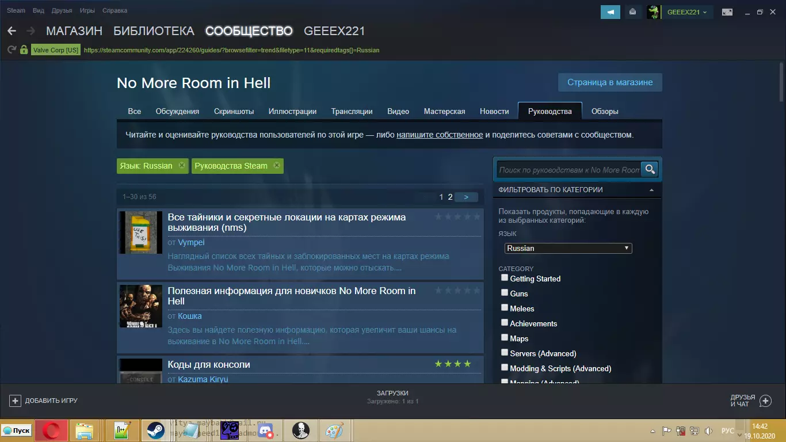This screenshot has width=786, height=442.
Task: Open author Vympel's profile link
Action: click(x=191, y=243)
